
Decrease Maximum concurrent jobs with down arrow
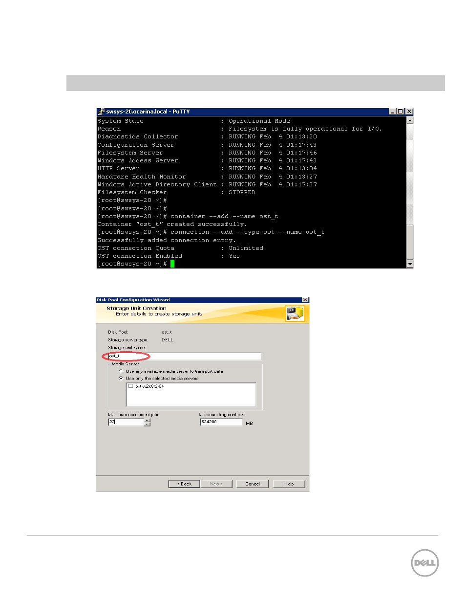point(147,424)
